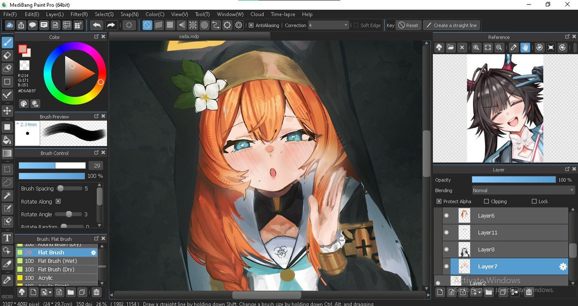Choose the Eyedropper tool in left toolbar
This screenshot has height=306, width=578.
pyautogui.click(x=7, y=279)
